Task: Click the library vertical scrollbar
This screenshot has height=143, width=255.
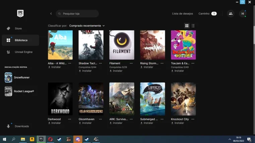Action: (254, 35)
